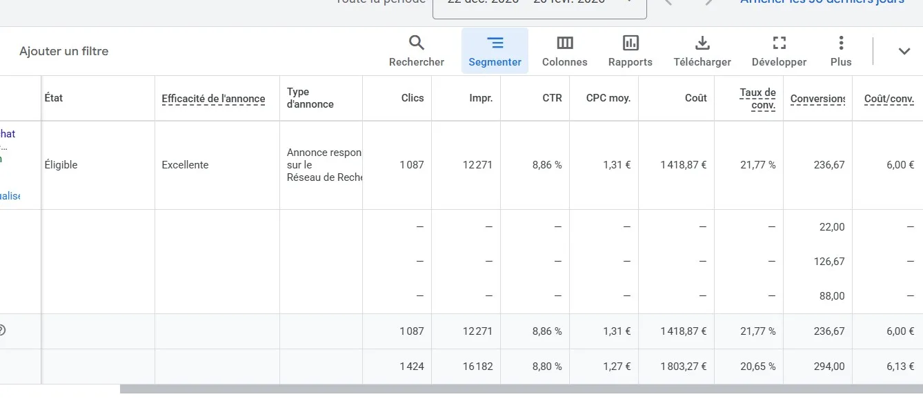Select the Éligible status cell

[x=61, y=165]
